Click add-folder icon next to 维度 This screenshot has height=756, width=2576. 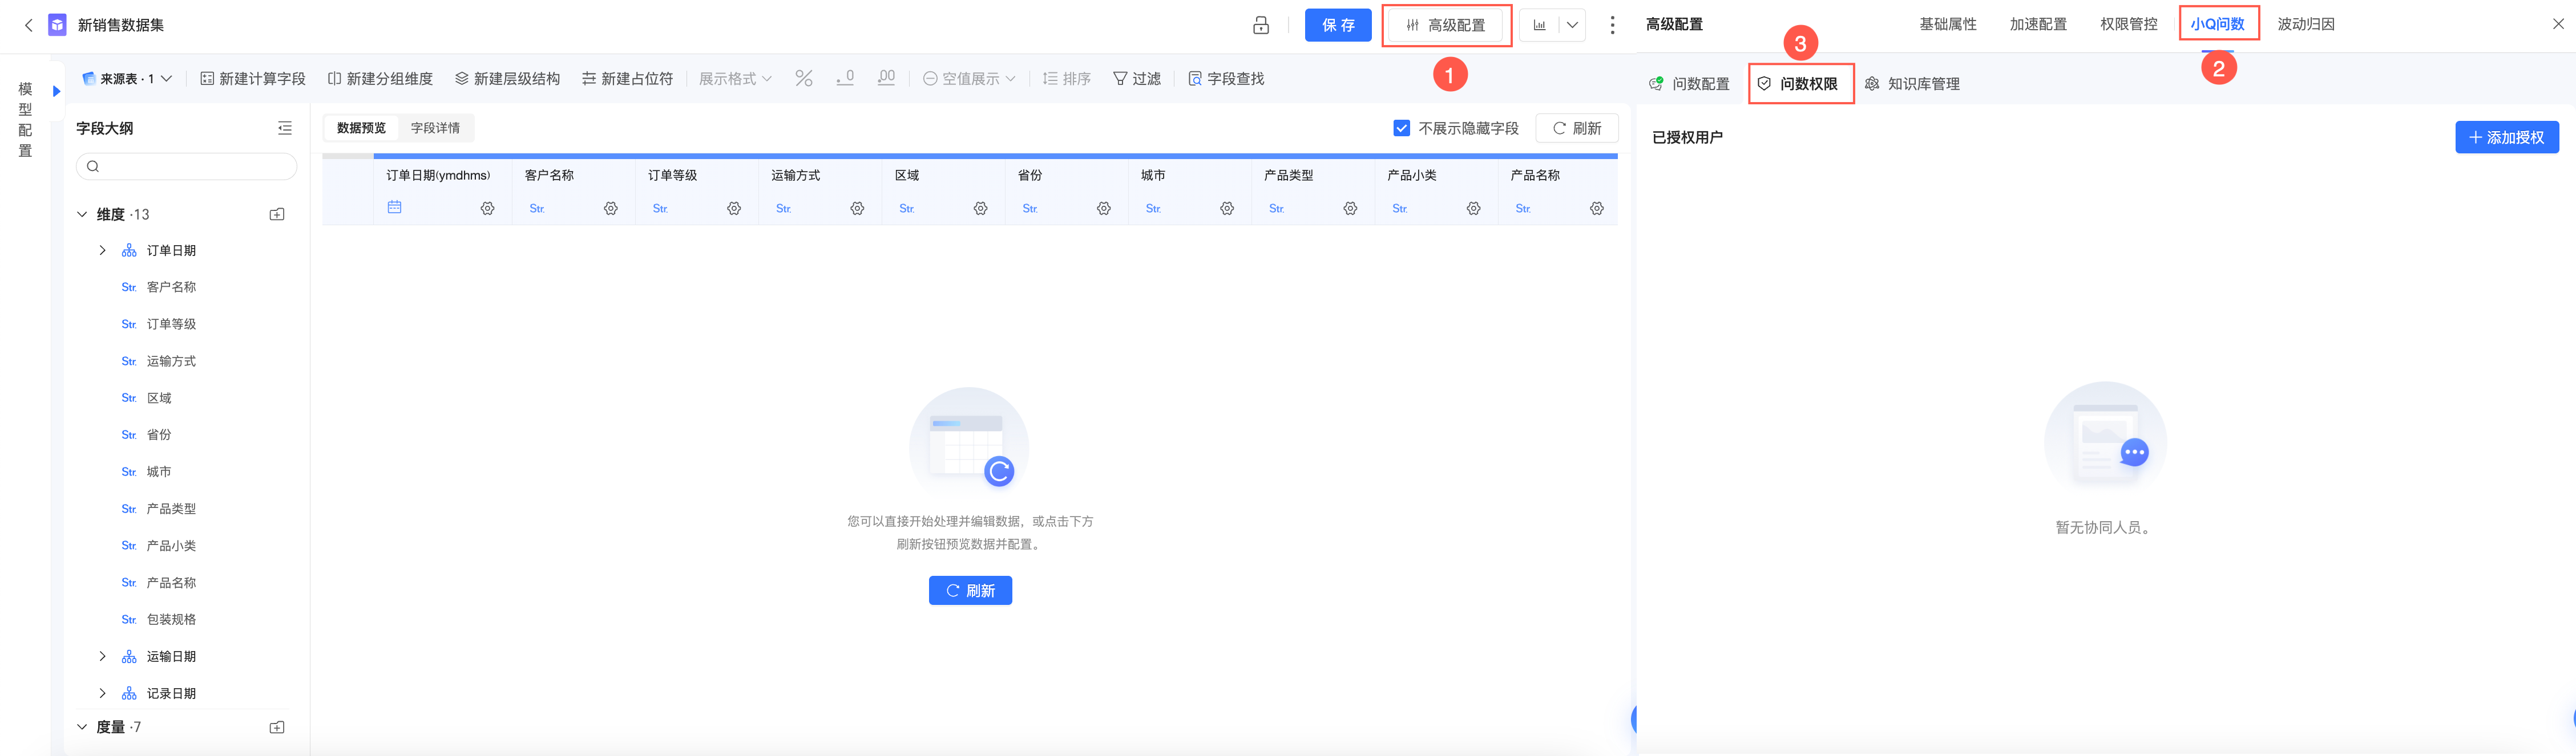(277, 215)
